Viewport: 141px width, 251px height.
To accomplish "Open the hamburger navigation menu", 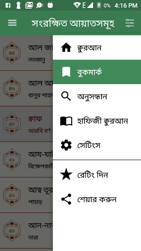I will [x=12, y=23].
